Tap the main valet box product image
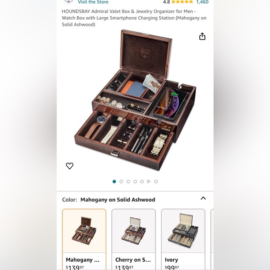The image size is (270, 270). click(135, 100)
